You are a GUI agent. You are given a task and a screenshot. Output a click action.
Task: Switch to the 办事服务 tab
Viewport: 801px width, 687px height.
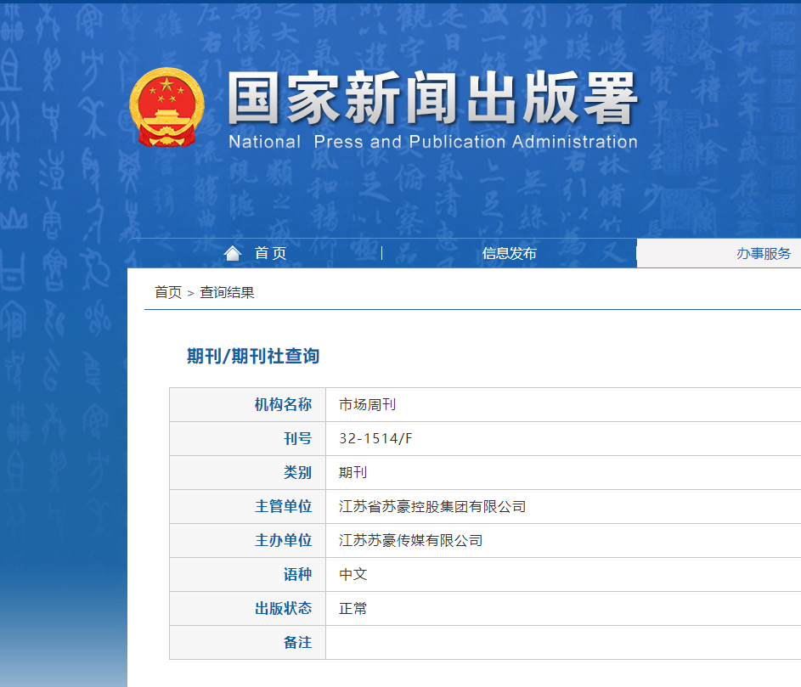click(x=763, y=253)
